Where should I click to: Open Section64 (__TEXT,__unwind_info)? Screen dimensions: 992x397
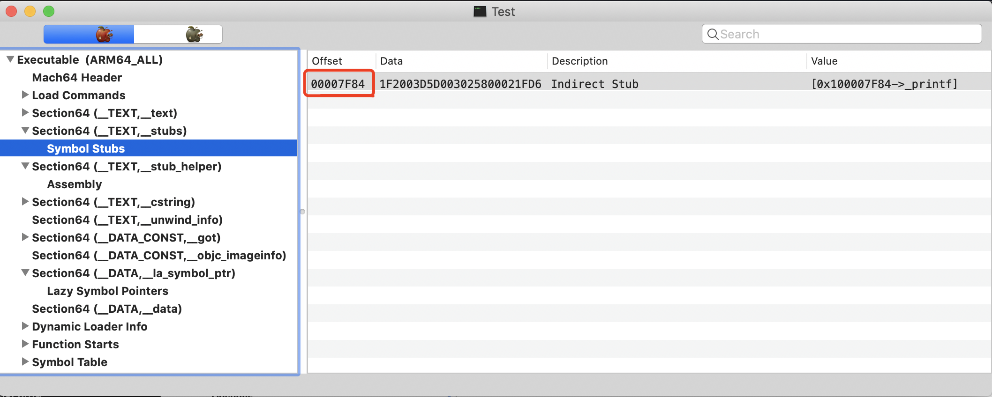pyautogui.click(x=127, y=220)
